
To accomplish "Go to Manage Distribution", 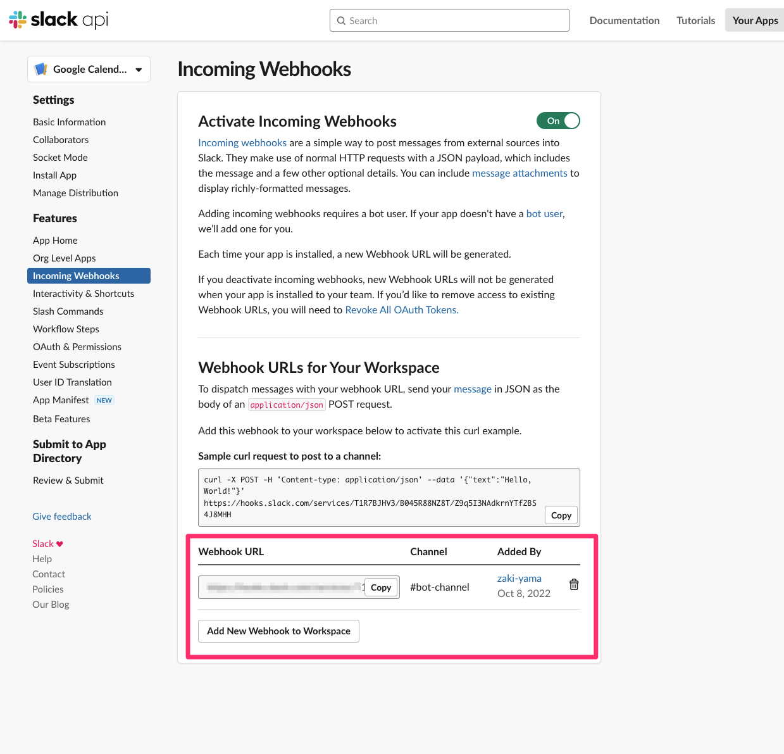I will pyautogui.click(x=75, y=192).
